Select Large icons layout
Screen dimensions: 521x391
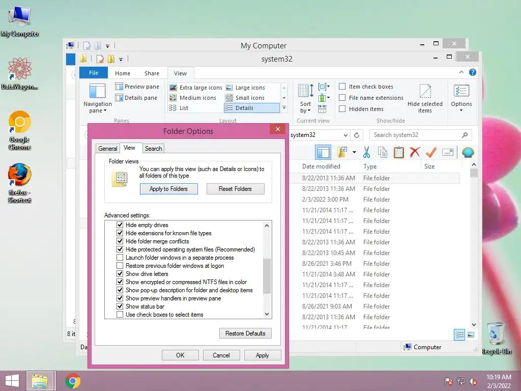(245, 88)
